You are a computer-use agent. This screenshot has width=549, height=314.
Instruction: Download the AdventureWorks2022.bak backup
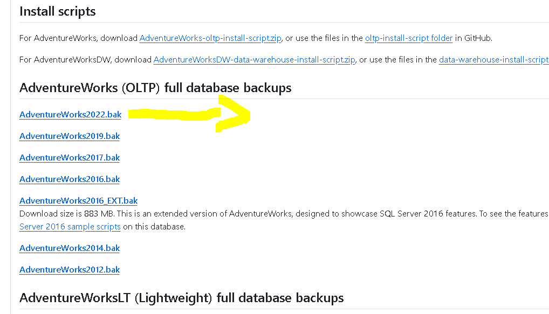70,115
